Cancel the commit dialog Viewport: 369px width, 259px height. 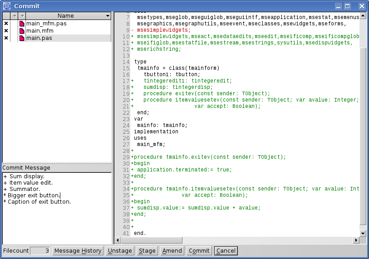[x=226, y=251]
